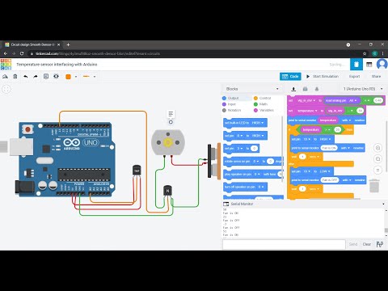Click the download code icon
This screenshot has height=291, width=388.
[293, 89]
